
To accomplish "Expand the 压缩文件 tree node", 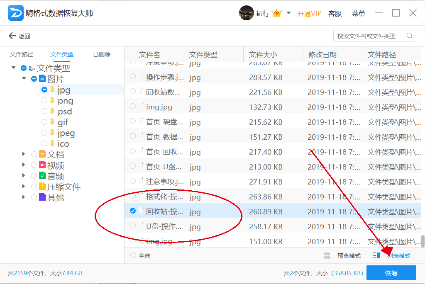I will coord(24,187).
